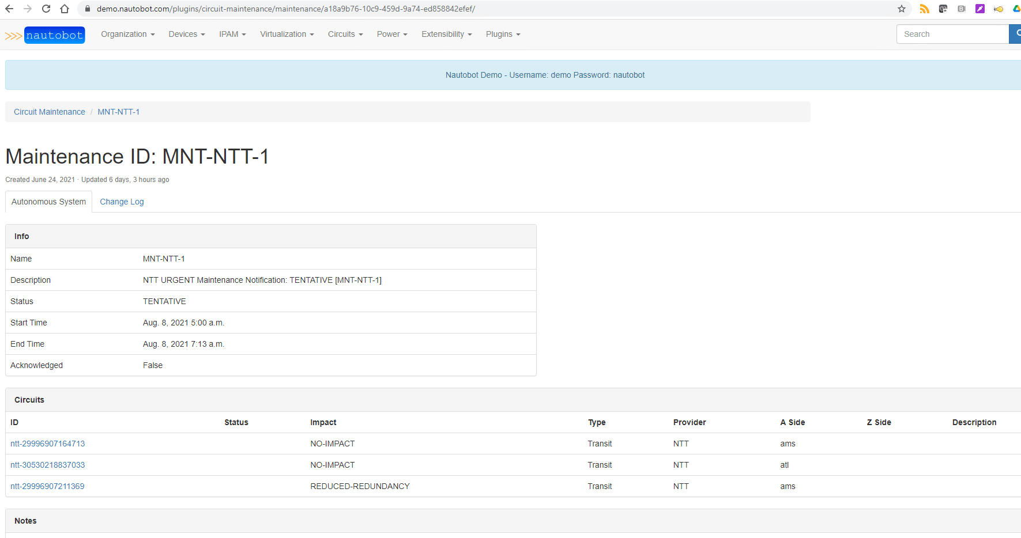Click the Provider column header
The image size is (1021, 538).
pos(690,422)
